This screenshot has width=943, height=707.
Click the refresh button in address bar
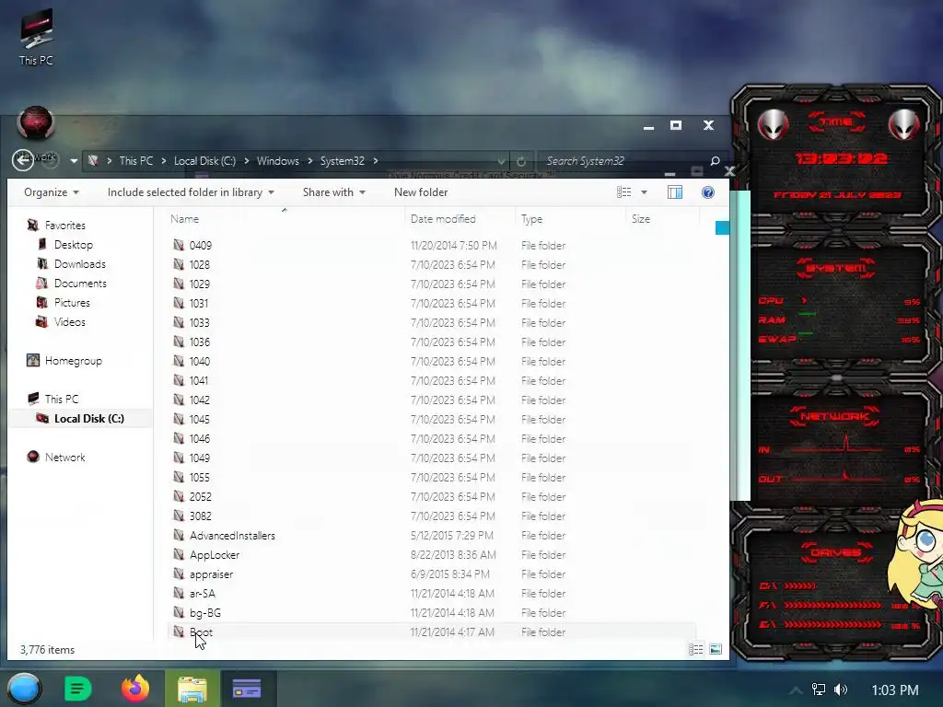pyautogui.click(x=521, y=161)
